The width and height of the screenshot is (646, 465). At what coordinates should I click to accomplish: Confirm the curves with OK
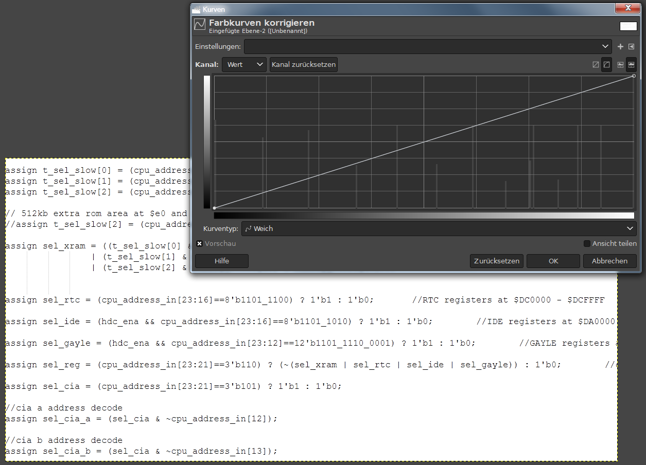pos(553,261)
